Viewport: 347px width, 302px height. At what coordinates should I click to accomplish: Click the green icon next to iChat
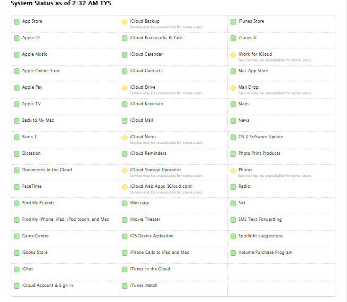coord(17,269)
